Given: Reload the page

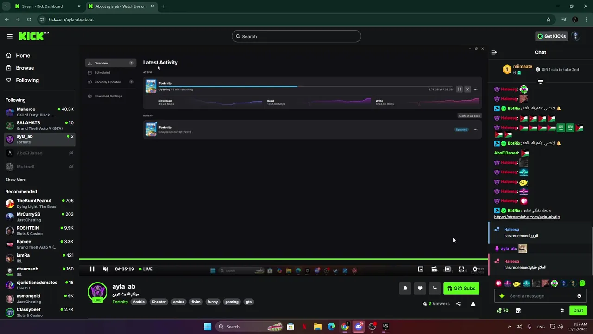Looking at the screenshot, I should pyautogui.click(x=29, y=19).
